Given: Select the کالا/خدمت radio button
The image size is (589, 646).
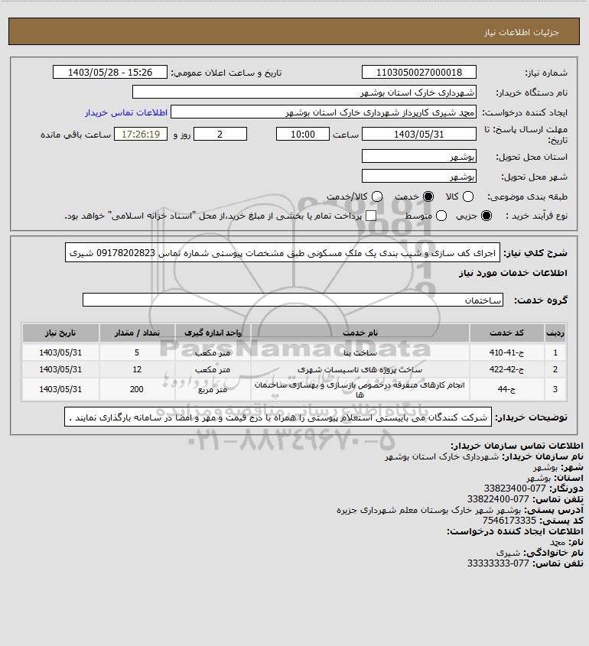Looking at the screenshot, I should (x=376, y=197).
